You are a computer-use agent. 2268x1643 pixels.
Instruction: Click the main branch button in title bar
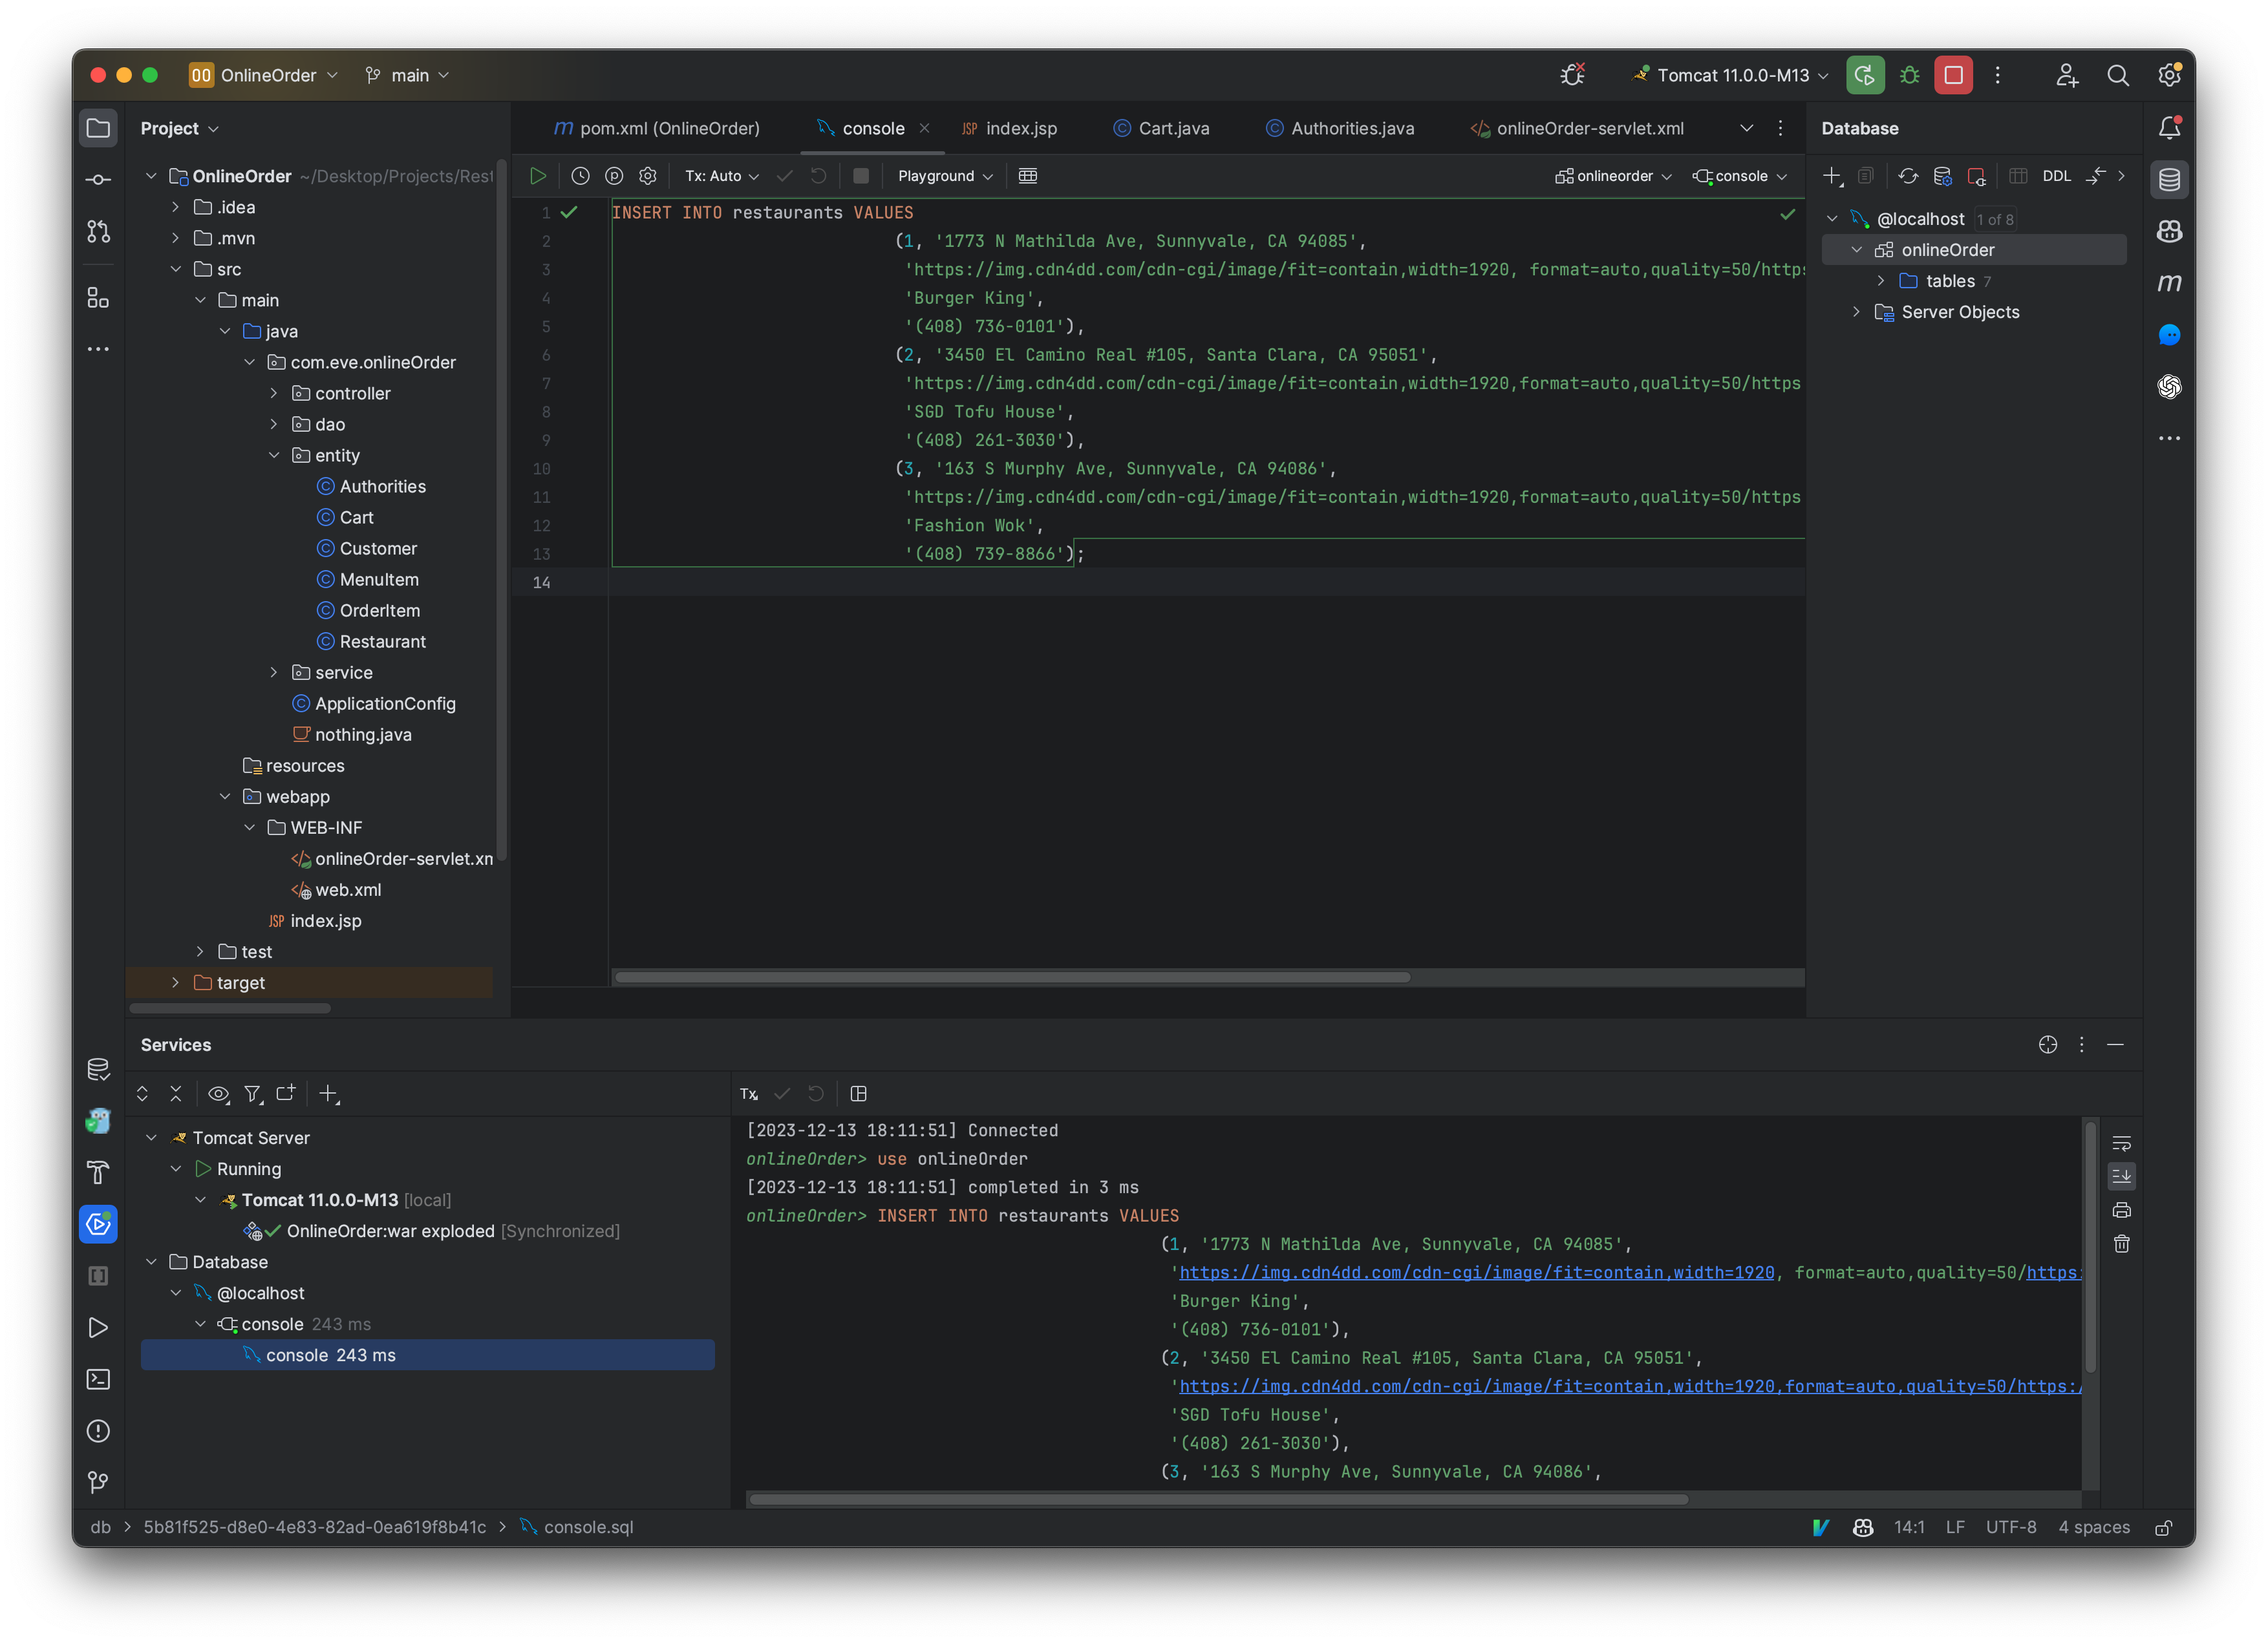coord(406,75)
